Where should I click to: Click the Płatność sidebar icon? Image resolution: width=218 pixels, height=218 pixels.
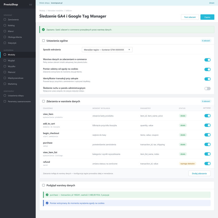tap(5, 72)
